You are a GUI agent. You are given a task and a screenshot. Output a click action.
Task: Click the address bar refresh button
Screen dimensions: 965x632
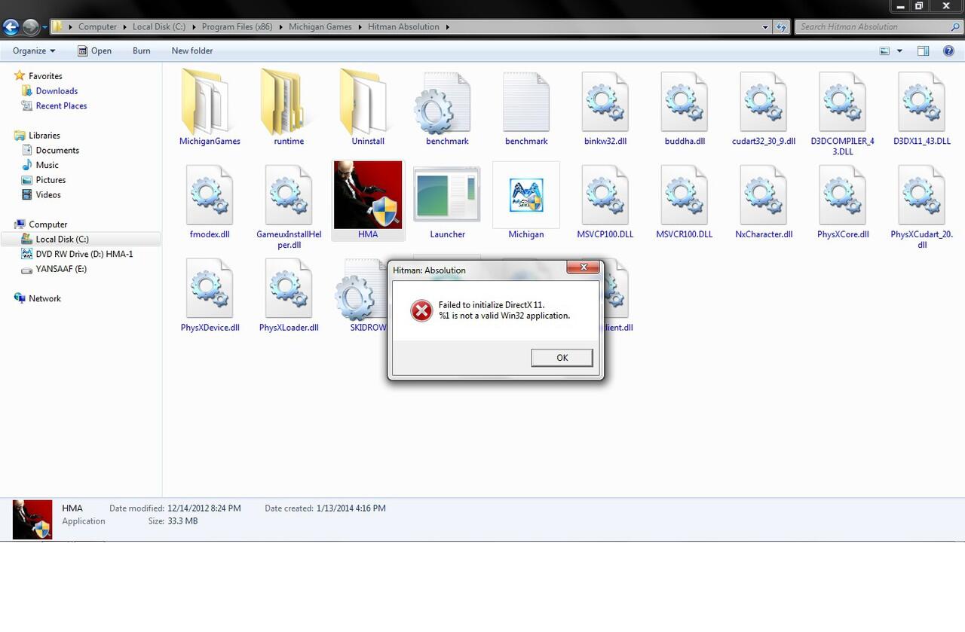tap(782, 27)
